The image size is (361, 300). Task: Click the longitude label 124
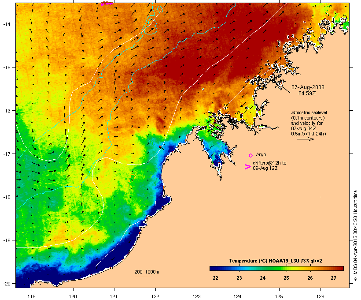[238, 296]
